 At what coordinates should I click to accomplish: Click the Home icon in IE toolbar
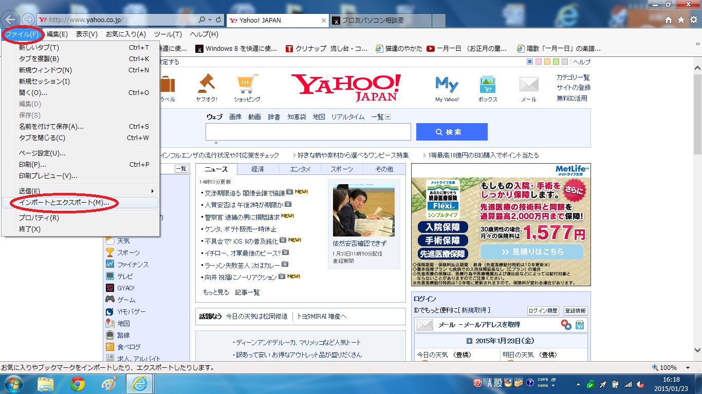[669, 20]
